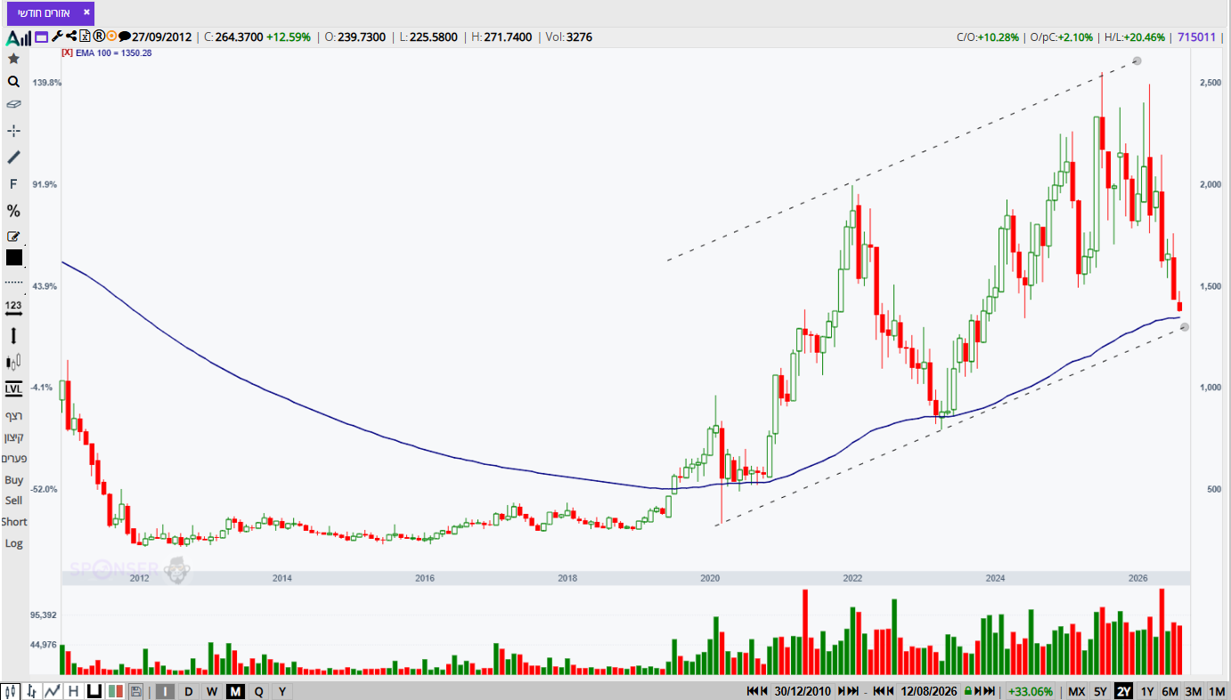Click the Buy button in sidebar
Viewport: 1231px width, 700px height.
click(13, 480)
